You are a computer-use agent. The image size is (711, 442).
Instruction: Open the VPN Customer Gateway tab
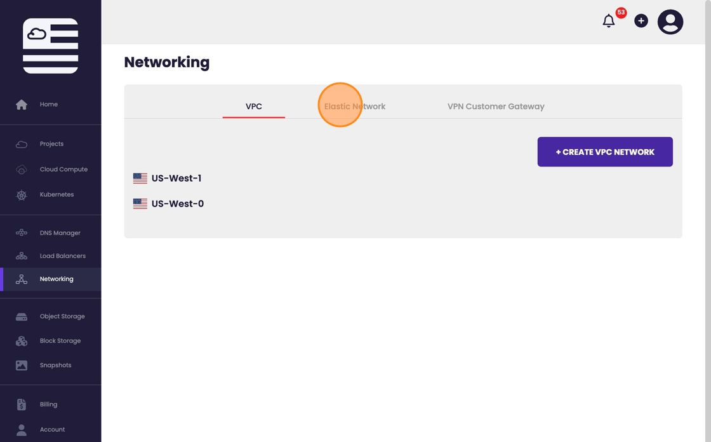496,107
